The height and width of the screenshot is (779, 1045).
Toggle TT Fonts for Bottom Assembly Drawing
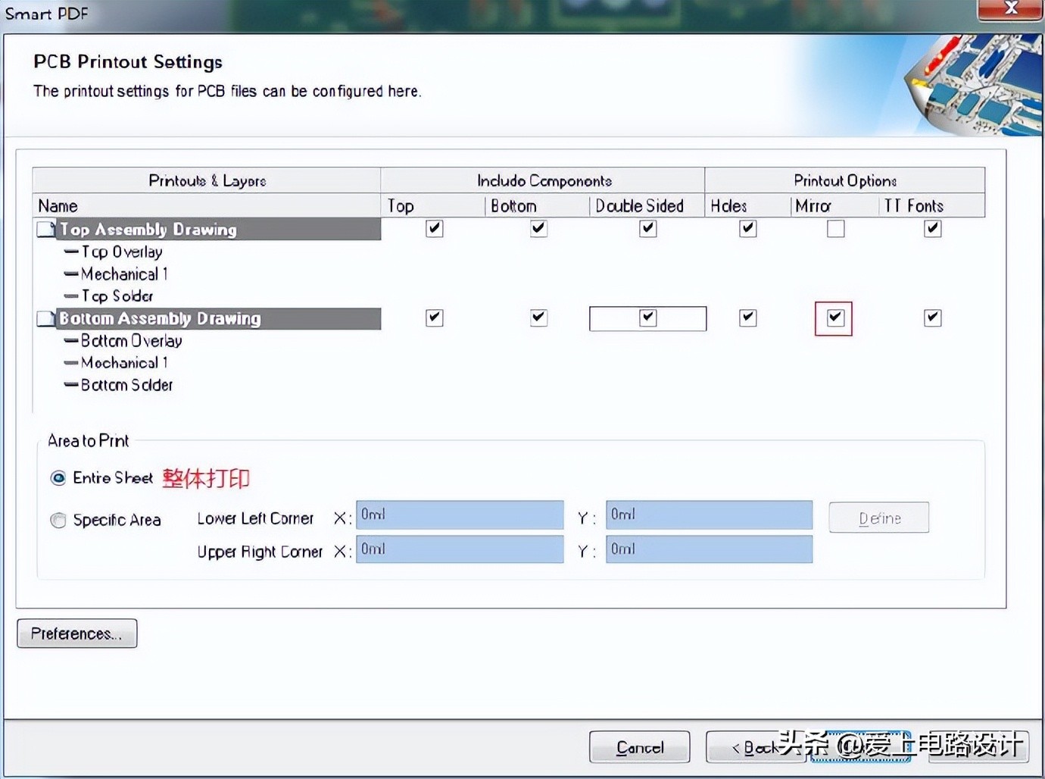tap(932, 318)
